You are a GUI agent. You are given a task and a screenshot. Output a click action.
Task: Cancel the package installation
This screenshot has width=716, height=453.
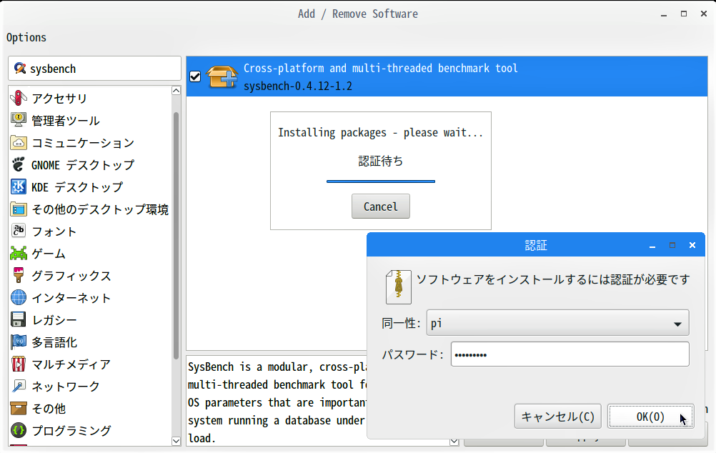pyautogui.click(x=380, y=206)
